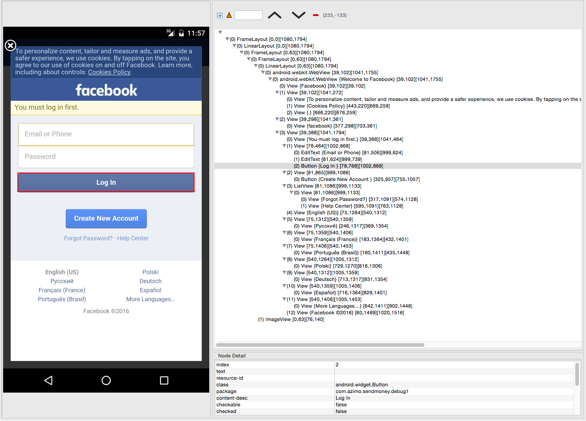Screen dimensions: 586x421
Task: Click the Password field in the phone preview
Action: pyautogui.click(x=106, y=156)
